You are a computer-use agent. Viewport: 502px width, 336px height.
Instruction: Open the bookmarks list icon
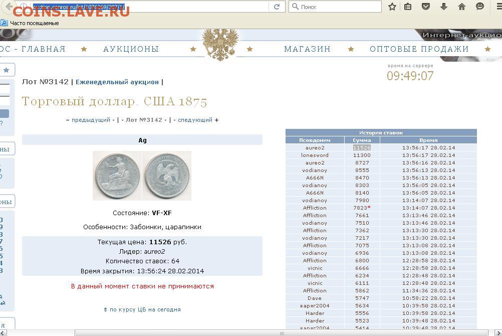click(x=408, y=7)
